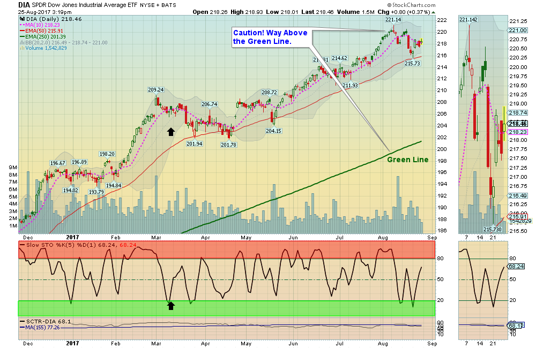Image resolution: width=536 pixels, height=348 pixels.
Task: Click the 204.15 price label
Action: [x=273, y=131]
